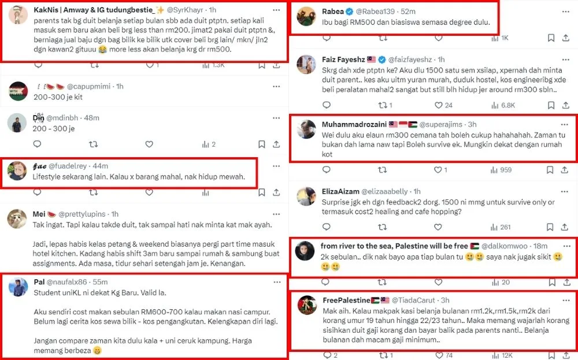Screen dimensions: 578x360
Task: Bookmark Faiz Fayeshz's tweet
Action: click(550, 105)
